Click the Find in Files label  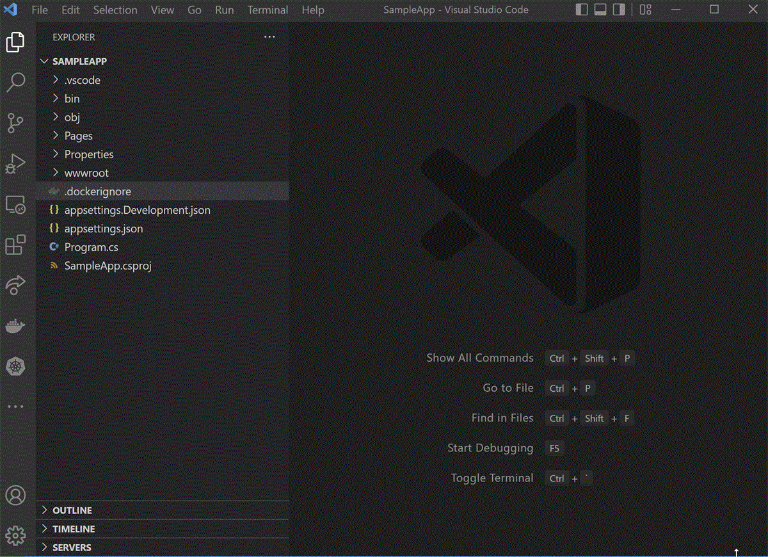tap(502, 418)
